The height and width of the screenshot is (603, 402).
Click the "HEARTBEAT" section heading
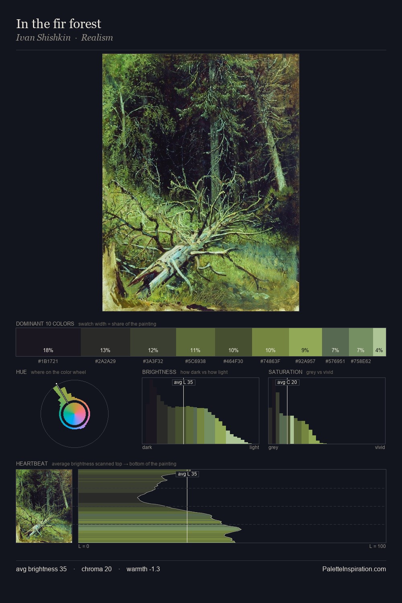[32, 464]
